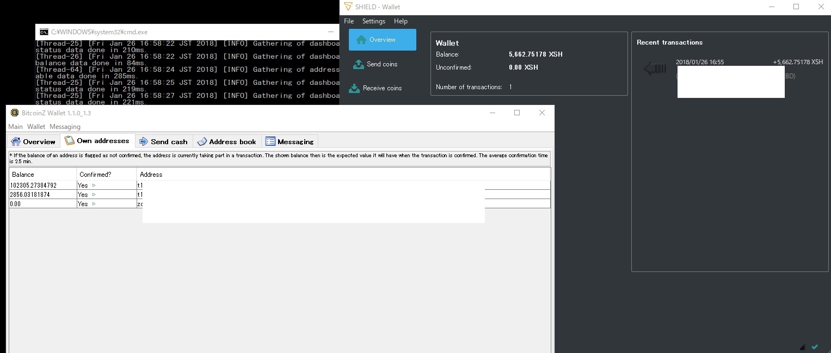Open the Address book tab
The width and height of the screenshot is (831, 353).
pyautogui.click(x=227, y=141)
